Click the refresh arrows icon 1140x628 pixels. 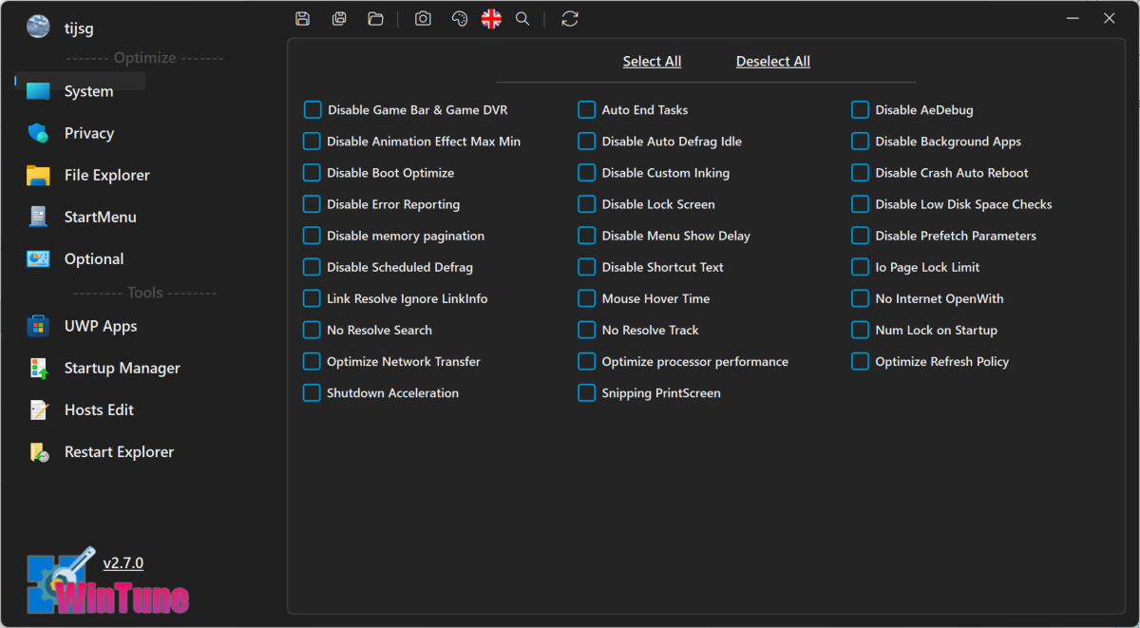[x=570, y=19]
